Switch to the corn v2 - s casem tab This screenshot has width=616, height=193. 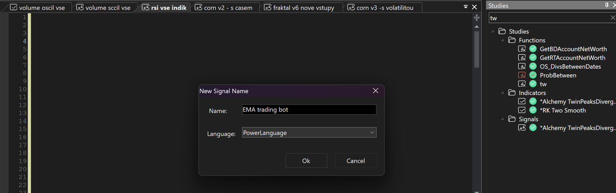224,8
